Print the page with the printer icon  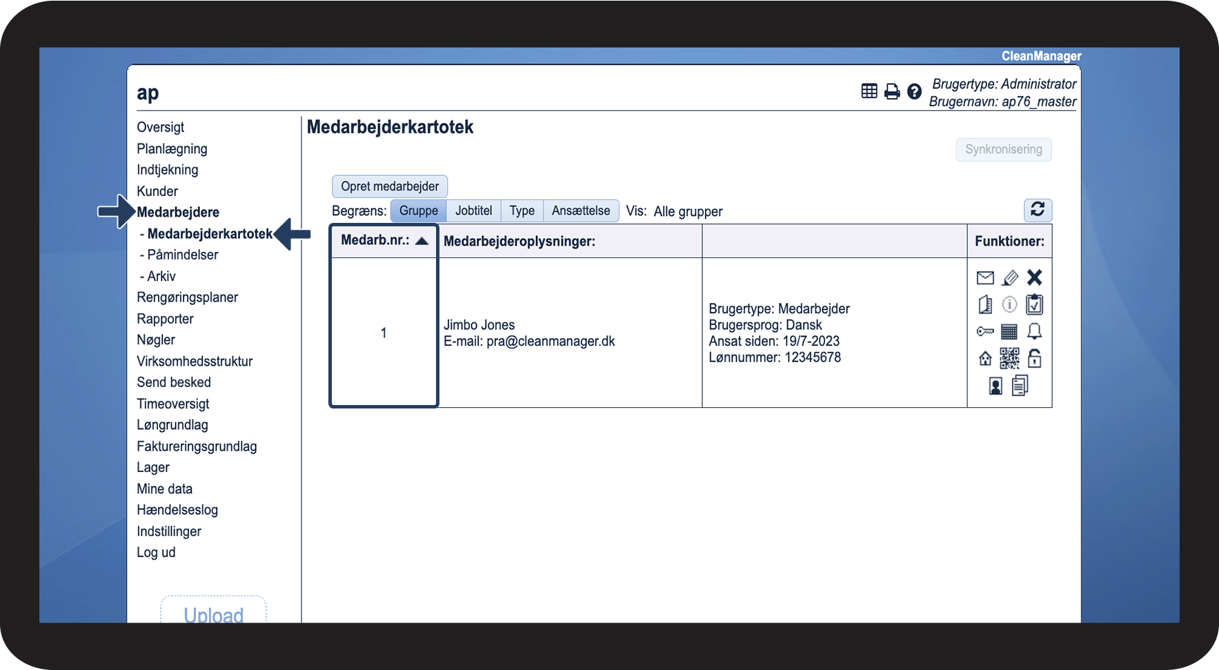(892, 91)
